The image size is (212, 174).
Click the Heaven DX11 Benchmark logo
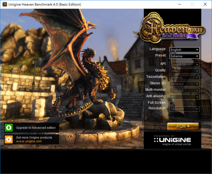click(x=172, y=28)
